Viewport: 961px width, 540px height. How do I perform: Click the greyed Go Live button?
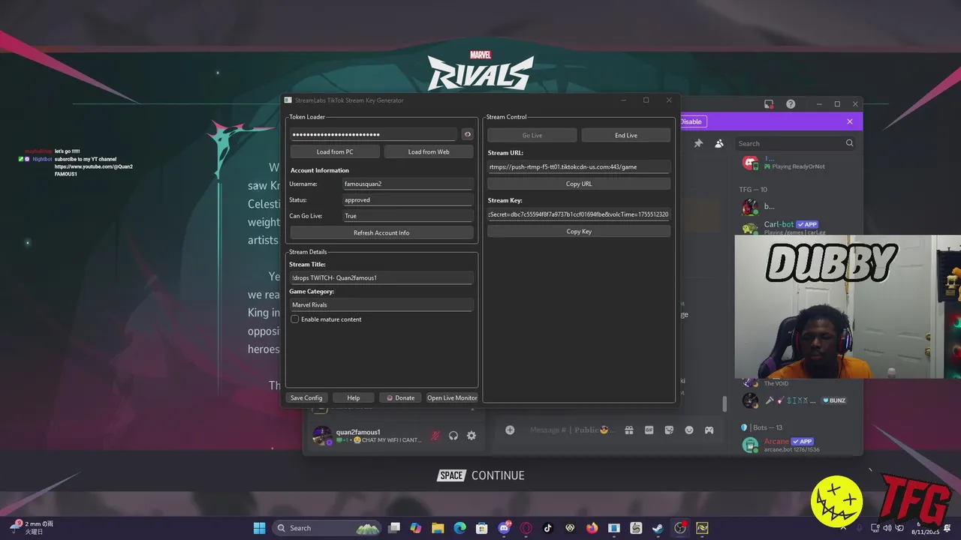click(532, 135)
